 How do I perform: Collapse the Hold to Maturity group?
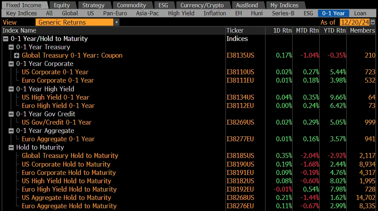(11, 147)
